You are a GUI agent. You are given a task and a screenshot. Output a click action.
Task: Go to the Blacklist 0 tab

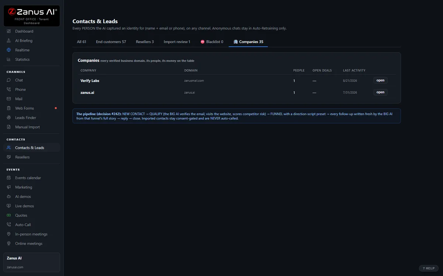tap(212, 42)
